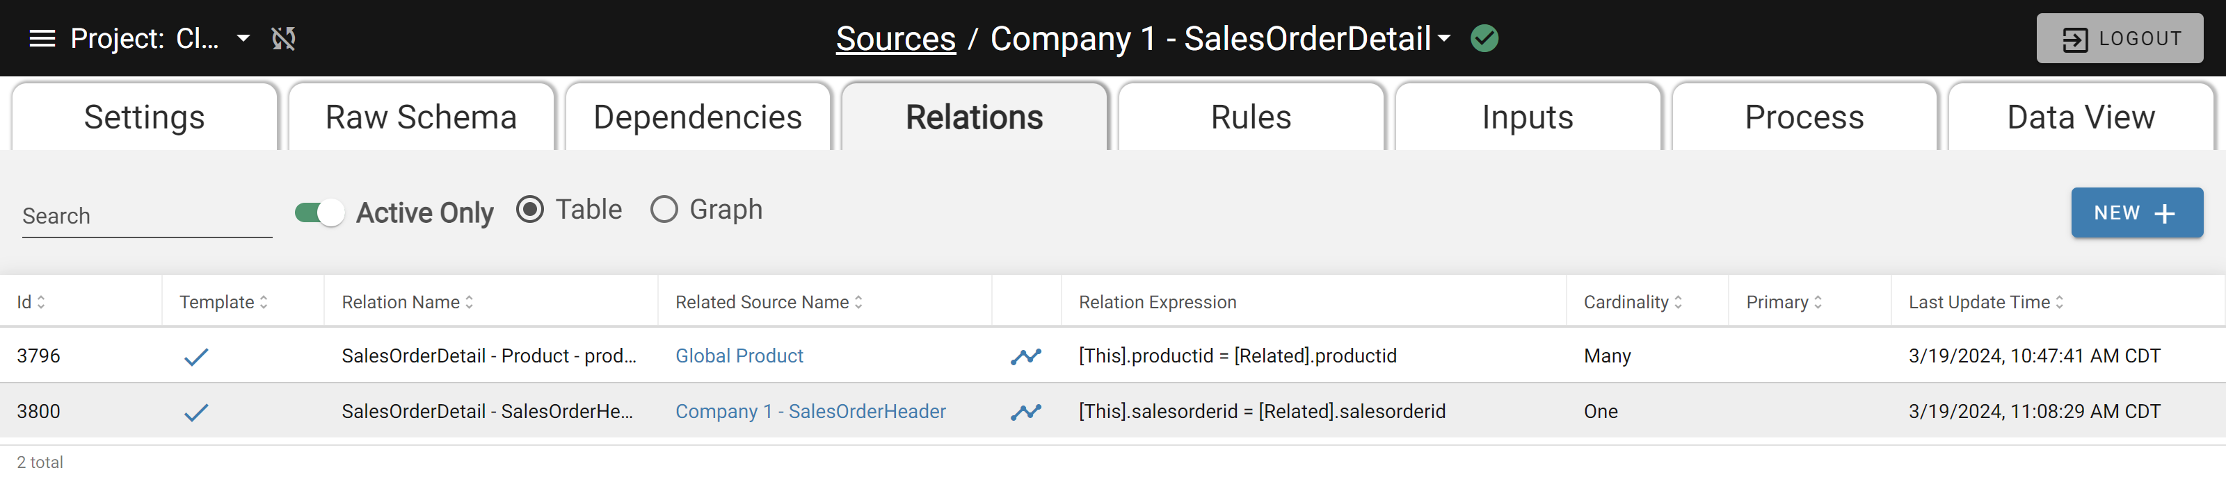Switch to the Raw Schema tab
The image size is (2226, 493).
(421, 117)
